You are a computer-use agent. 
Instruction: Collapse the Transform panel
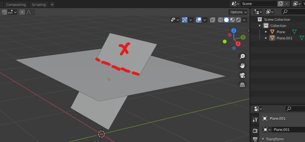tap(263, 139)
